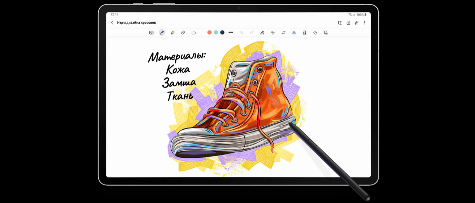Attach a file using the paperclip icon
The width and height of the screenshot is (475, 203).
point(357,23)
